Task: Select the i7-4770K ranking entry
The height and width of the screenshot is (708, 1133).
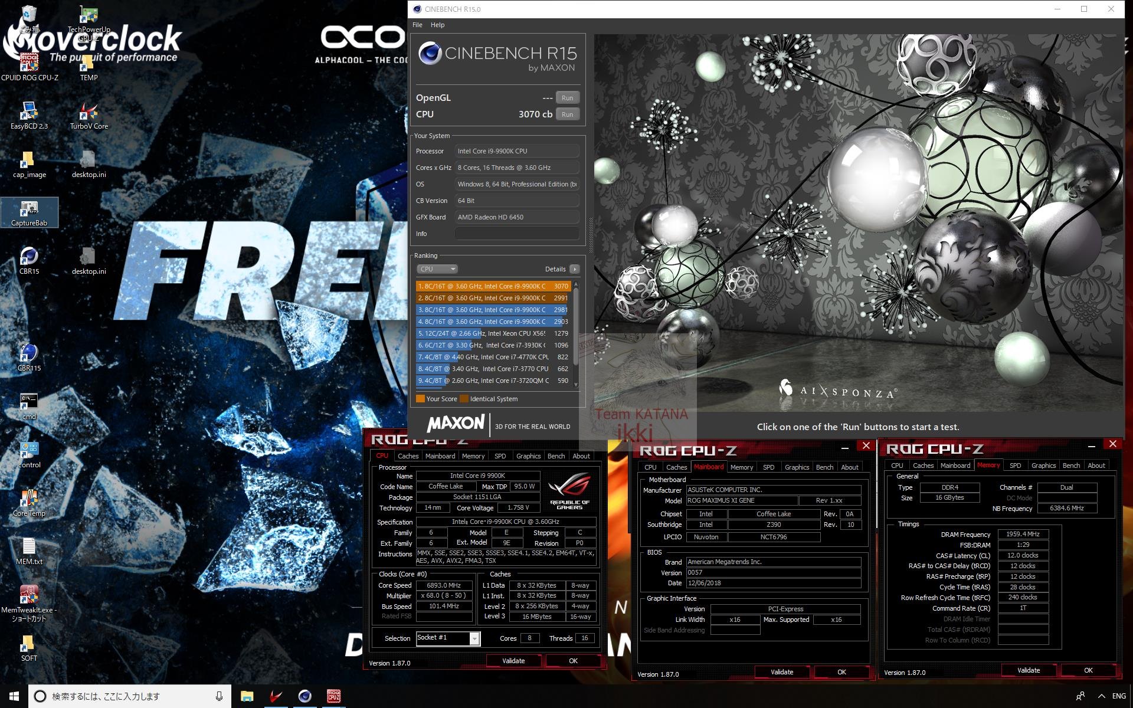Action: click(x=493, y=357)
